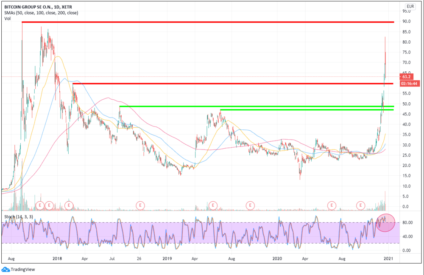The image size is (424, 275).
Task: Click the 80.00 Stoch axis label
Action: [407, 222]
